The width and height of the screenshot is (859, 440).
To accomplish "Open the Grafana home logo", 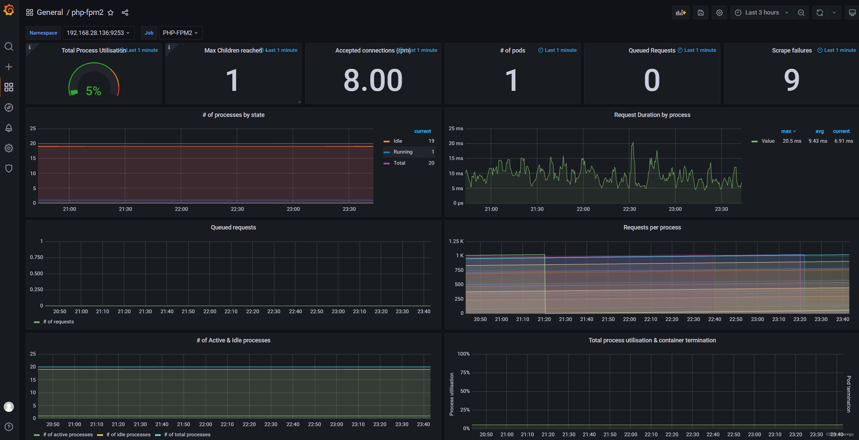I will 9,10.
